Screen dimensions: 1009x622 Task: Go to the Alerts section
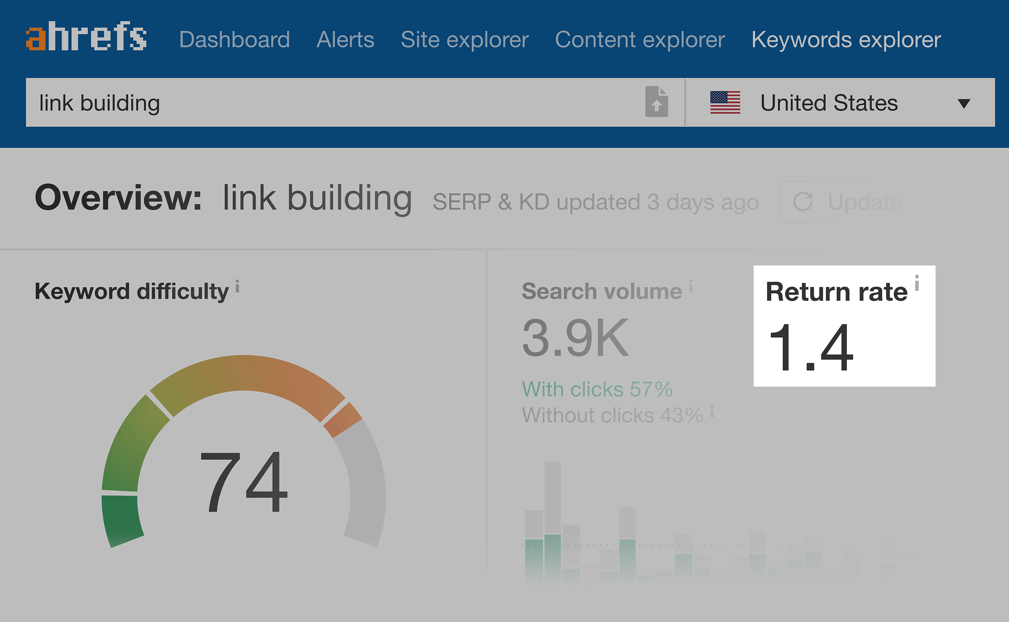(345, 40)
